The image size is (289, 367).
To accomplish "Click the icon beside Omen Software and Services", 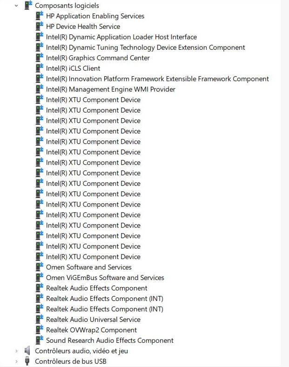I will 40,267.
